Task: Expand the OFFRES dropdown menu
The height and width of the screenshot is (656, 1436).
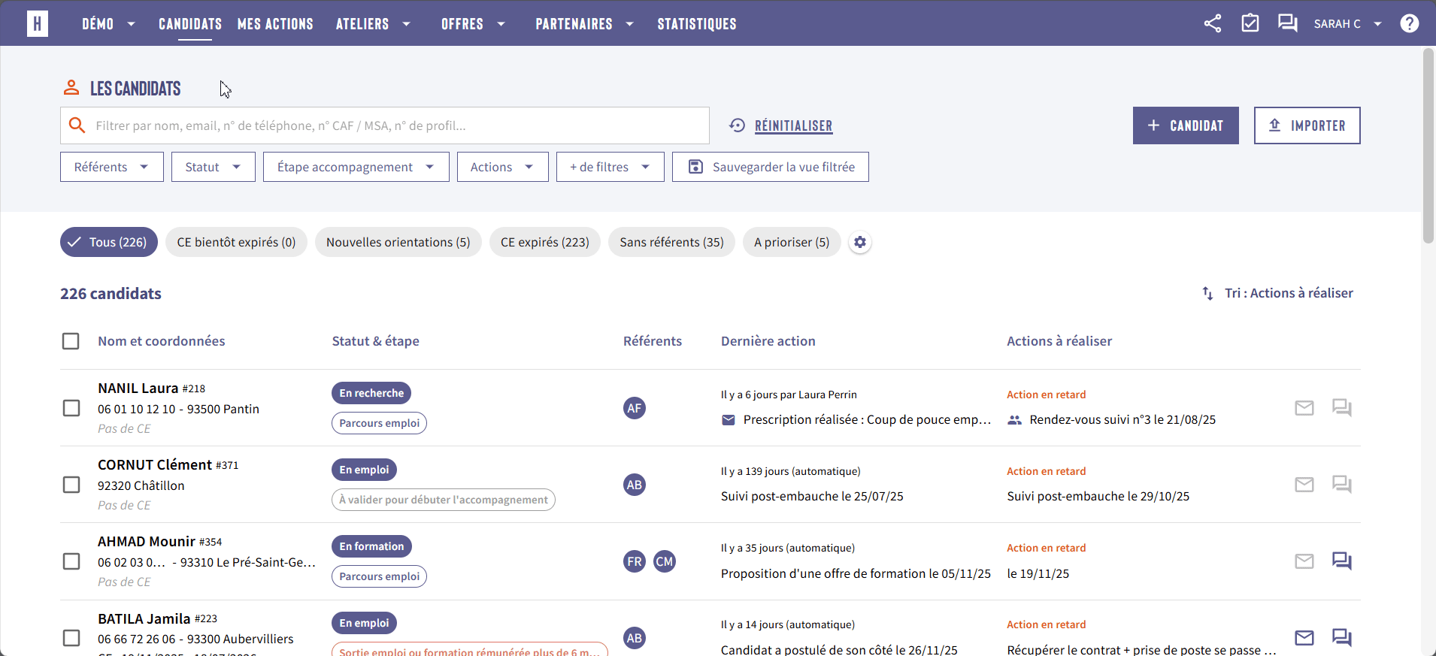Action: 474,24
